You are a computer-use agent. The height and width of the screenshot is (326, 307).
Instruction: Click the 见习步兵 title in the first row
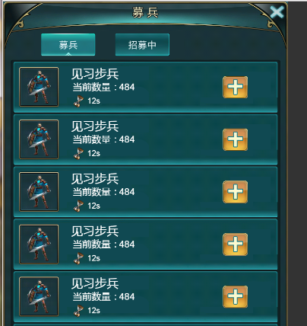click(95, 74)
